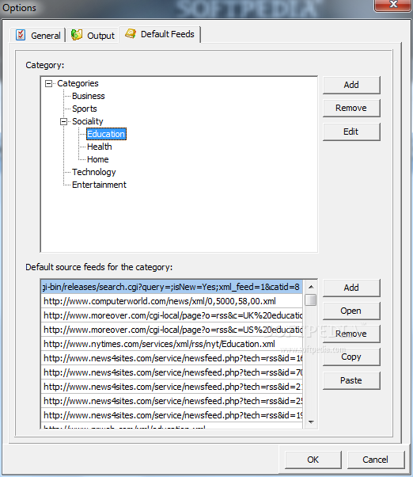The image size is (413, 477).
Task: Select the Technology category
Action: [94, 172]
